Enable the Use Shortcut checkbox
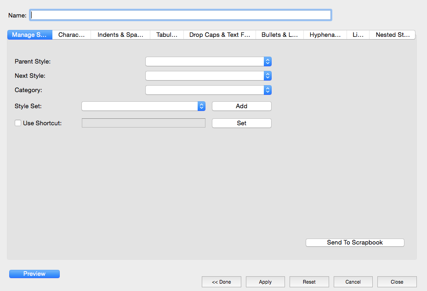The height and width of the screenshot is (291, 427). [x=18, y=123]
